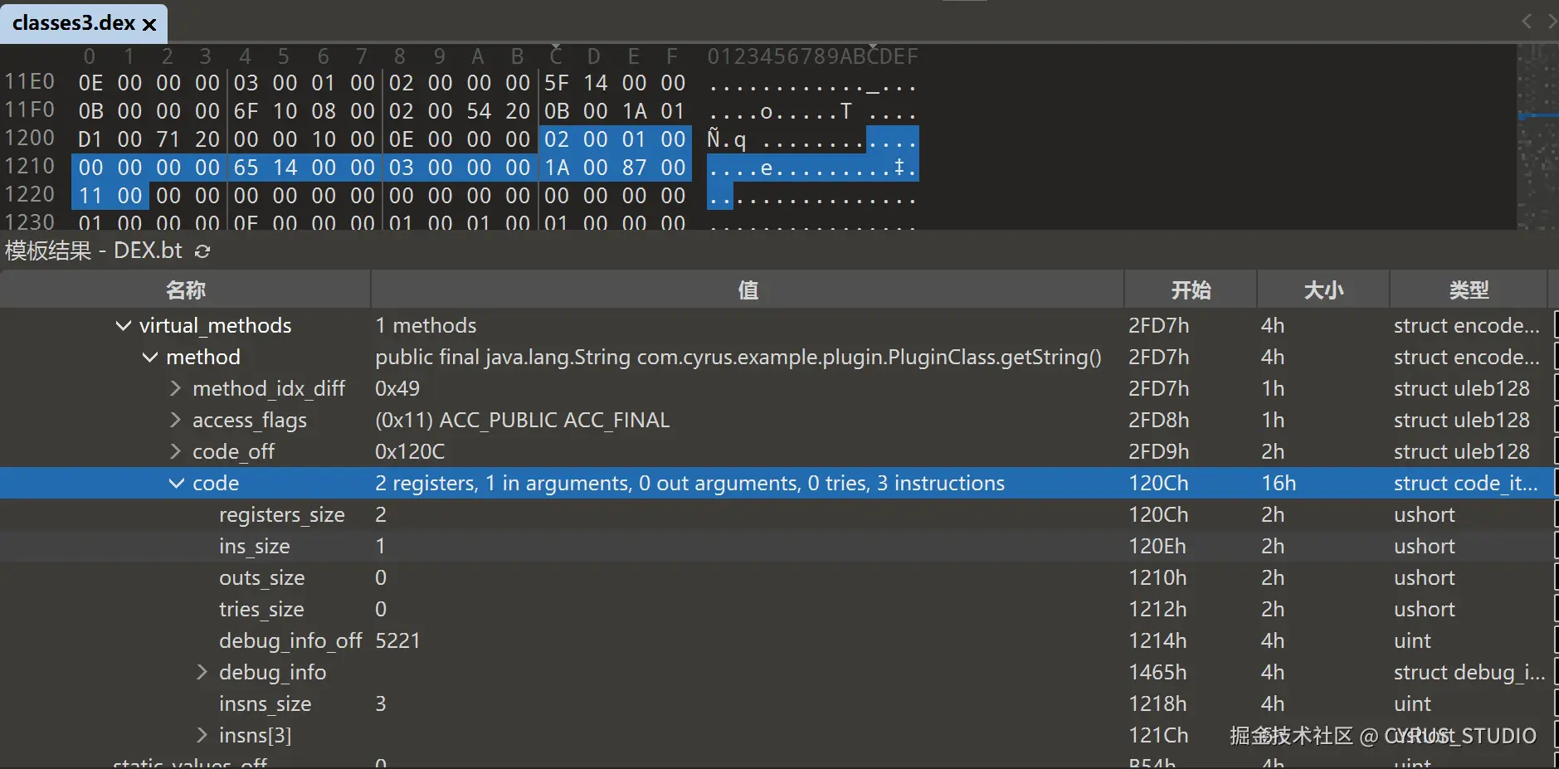Collapse the virtual_methods node
1559x769 pixels.
pos(123,325)
